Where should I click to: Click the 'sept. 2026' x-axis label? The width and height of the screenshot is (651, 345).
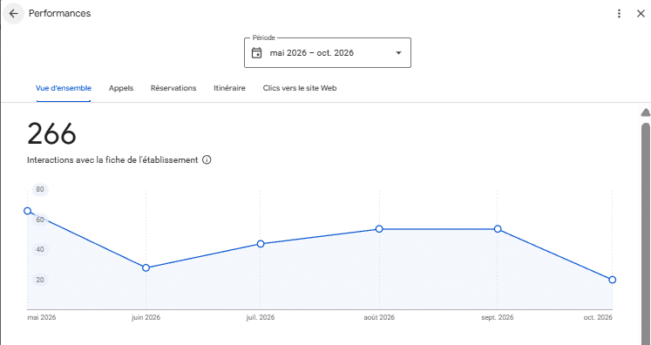pos(498,318)
